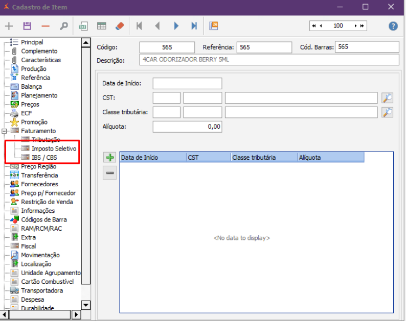Open the grid table view icon
Screen dimensions: 406x321
tap(101, 26)
